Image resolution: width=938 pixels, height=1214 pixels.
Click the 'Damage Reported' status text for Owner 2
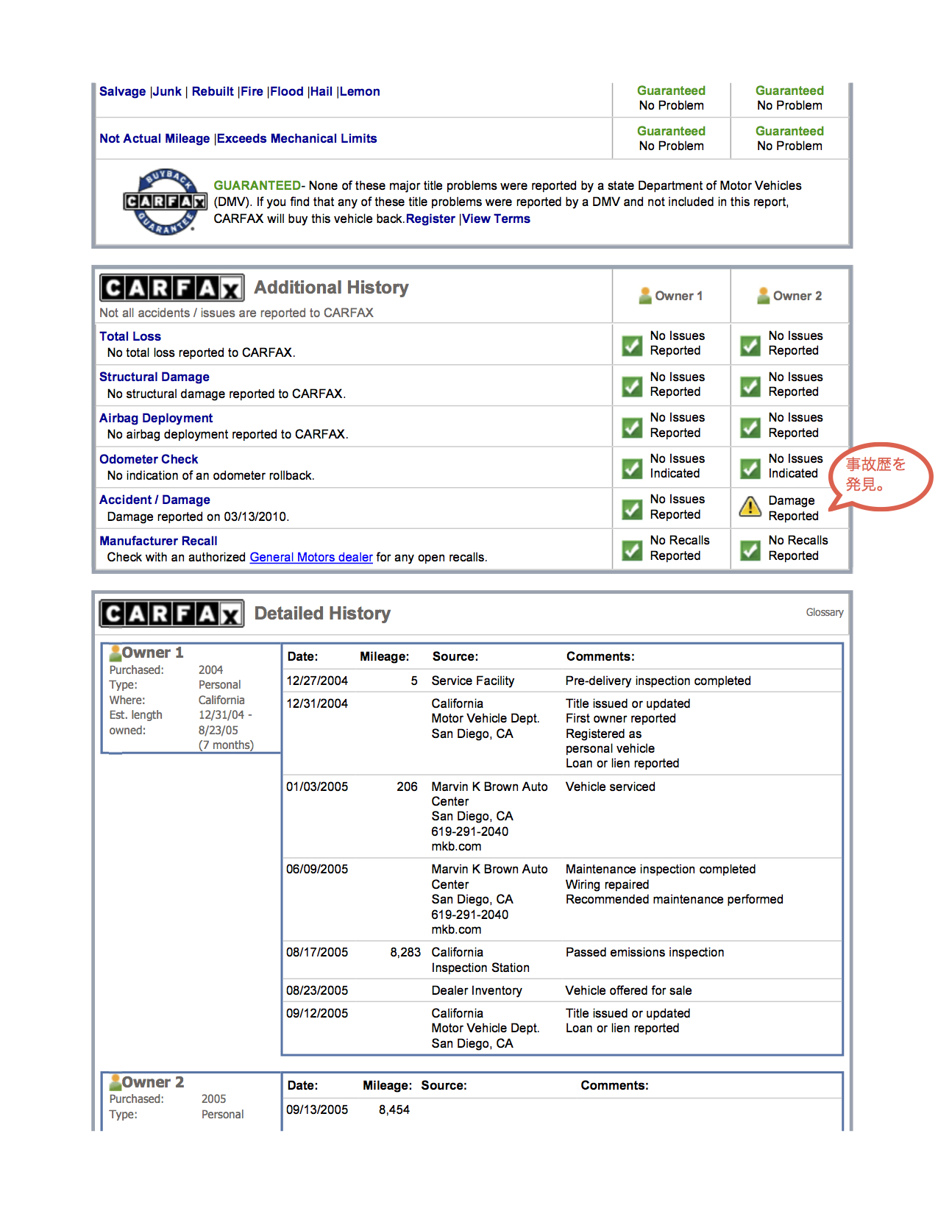(793, 508)
